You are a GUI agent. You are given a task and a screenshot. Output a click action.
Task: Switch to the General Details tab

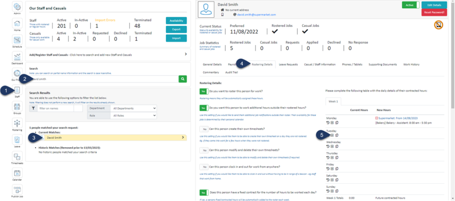pyautogui.click(x=212, y=64)
